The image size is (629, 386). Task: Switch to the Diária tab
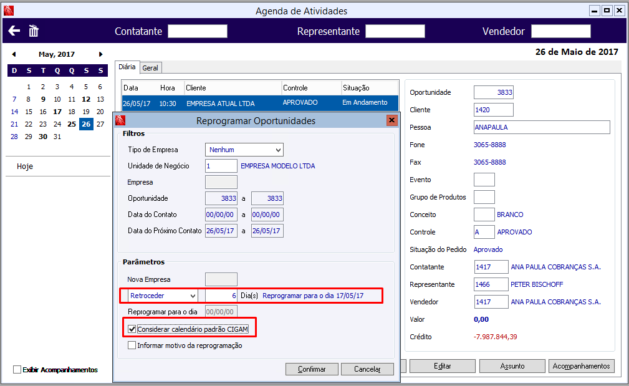(127, 67)
